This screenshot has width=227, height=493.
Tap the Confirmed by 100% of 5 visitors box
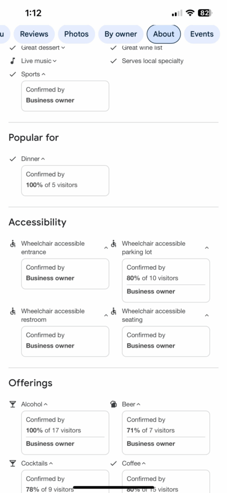pos(65,181)
